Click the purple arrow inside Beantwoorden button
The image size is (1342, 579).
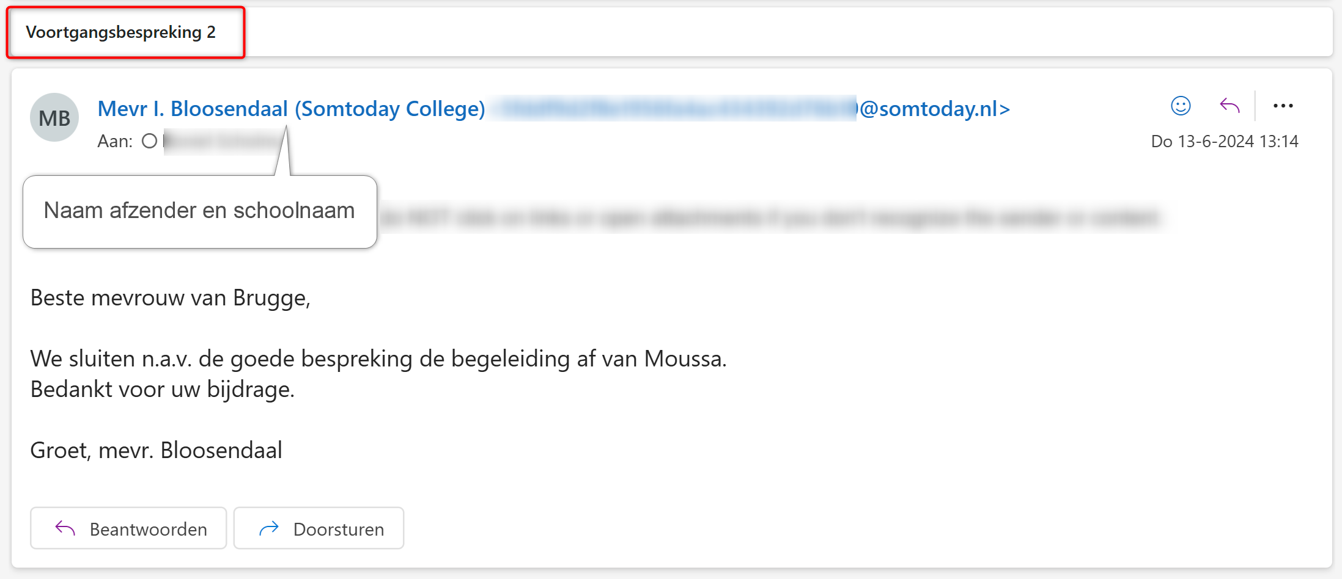(65, 528)
